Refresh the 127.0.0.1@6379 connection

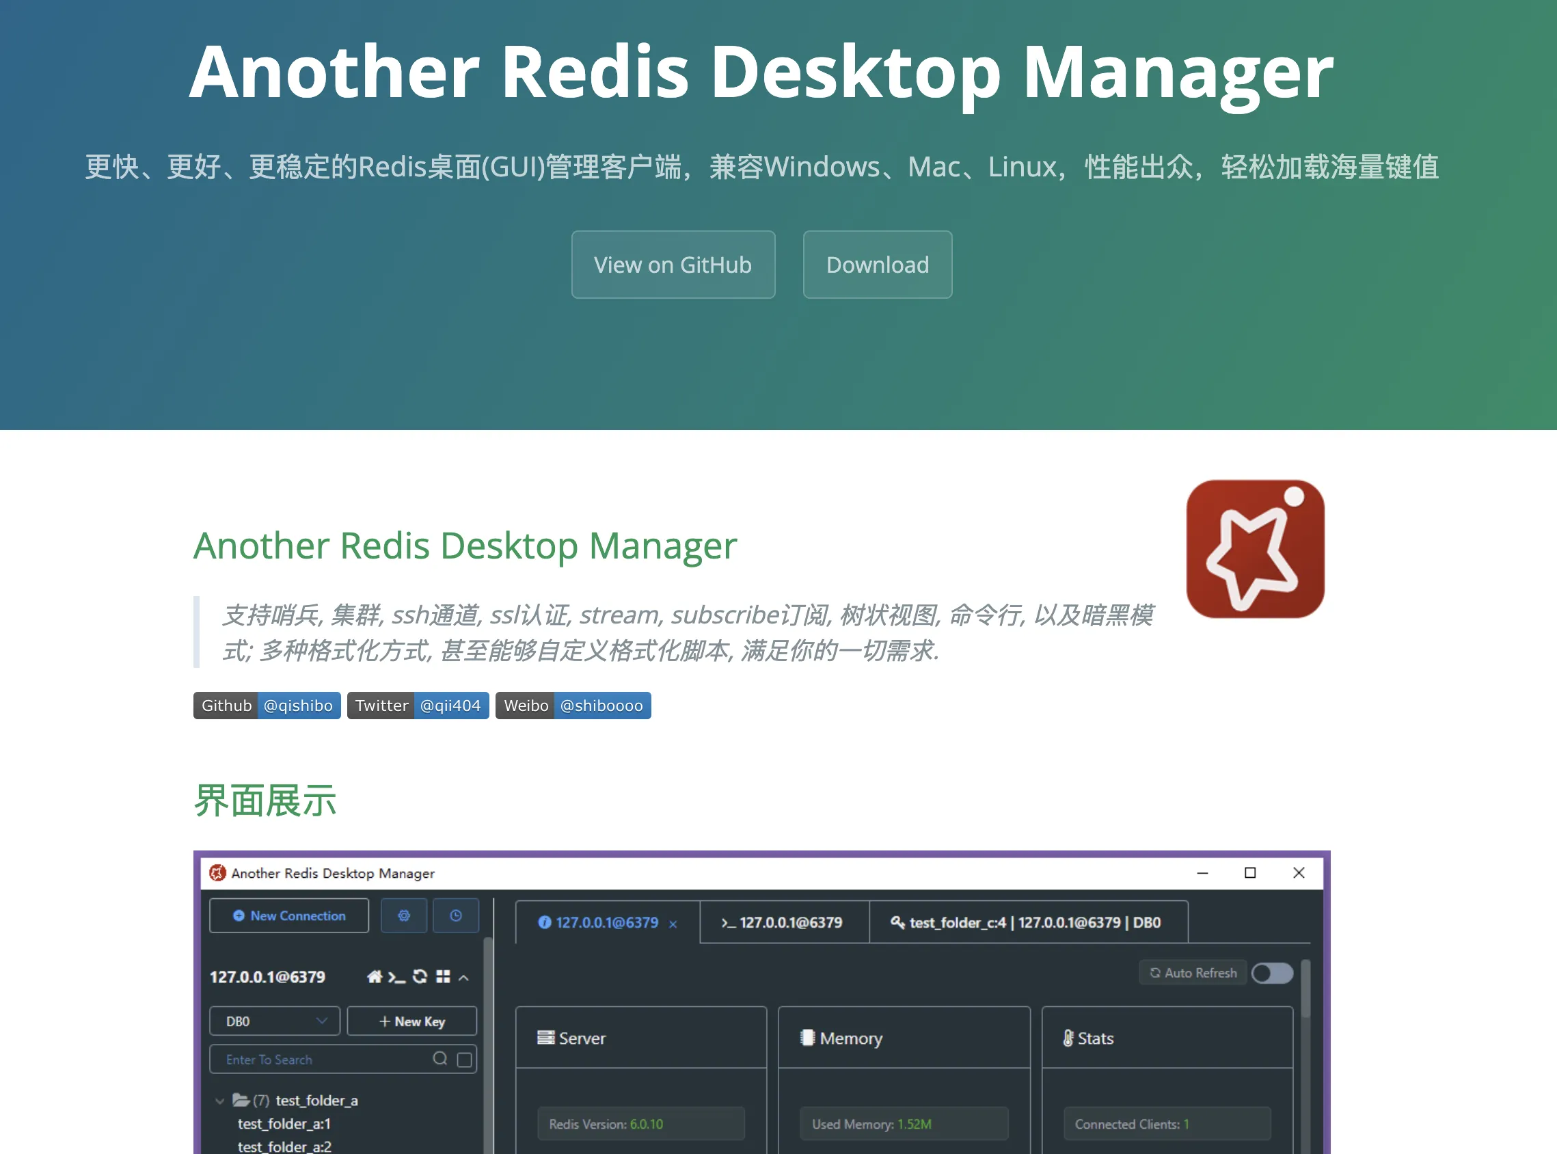(420, 976)
